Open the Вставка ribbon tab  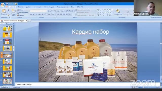21,7
